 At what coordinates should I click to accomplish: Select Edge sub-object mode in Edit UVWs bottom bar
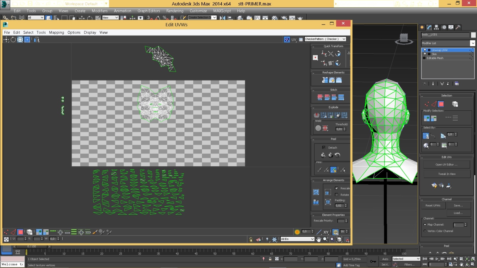[13, 232]
